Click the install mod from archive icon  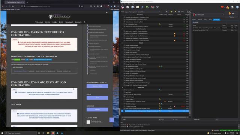tap(127, 7)
